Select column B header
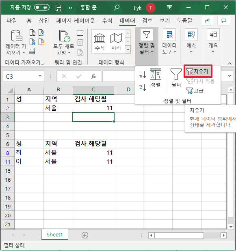 coord(58,90)
